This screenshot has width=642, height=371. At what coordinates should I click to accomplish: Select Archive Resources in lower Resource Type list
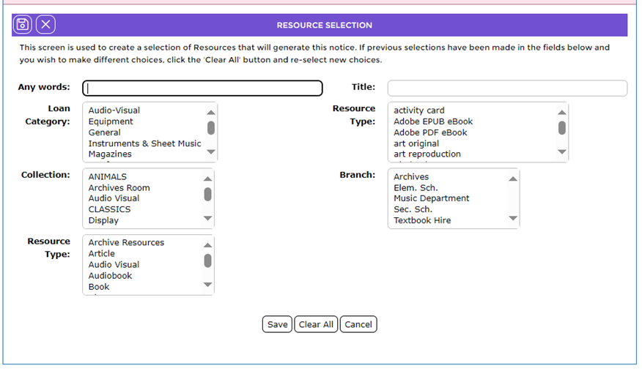pos(126,242)
